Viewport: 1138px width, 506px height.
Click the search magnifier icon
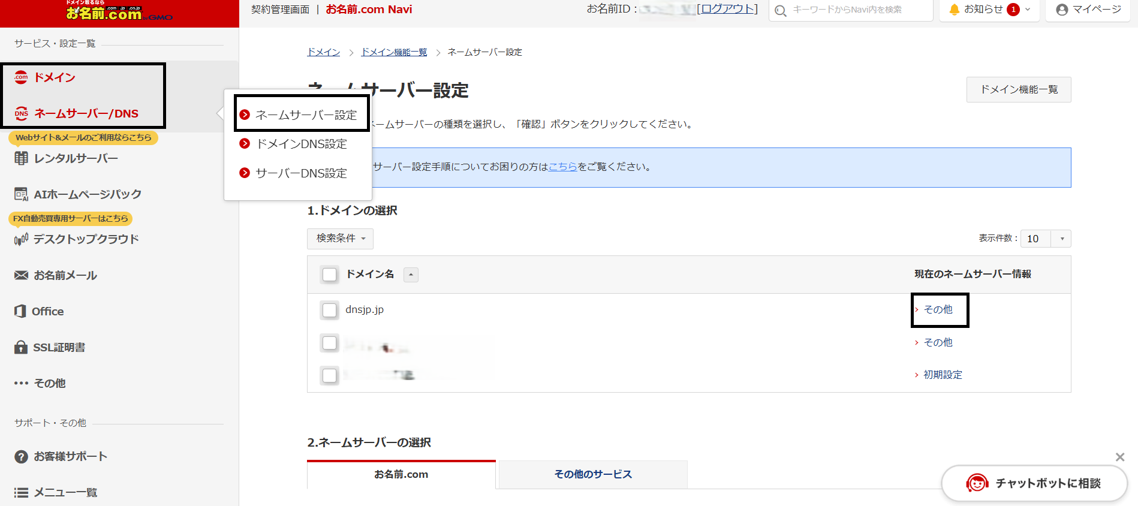click(x=780, y=10)
